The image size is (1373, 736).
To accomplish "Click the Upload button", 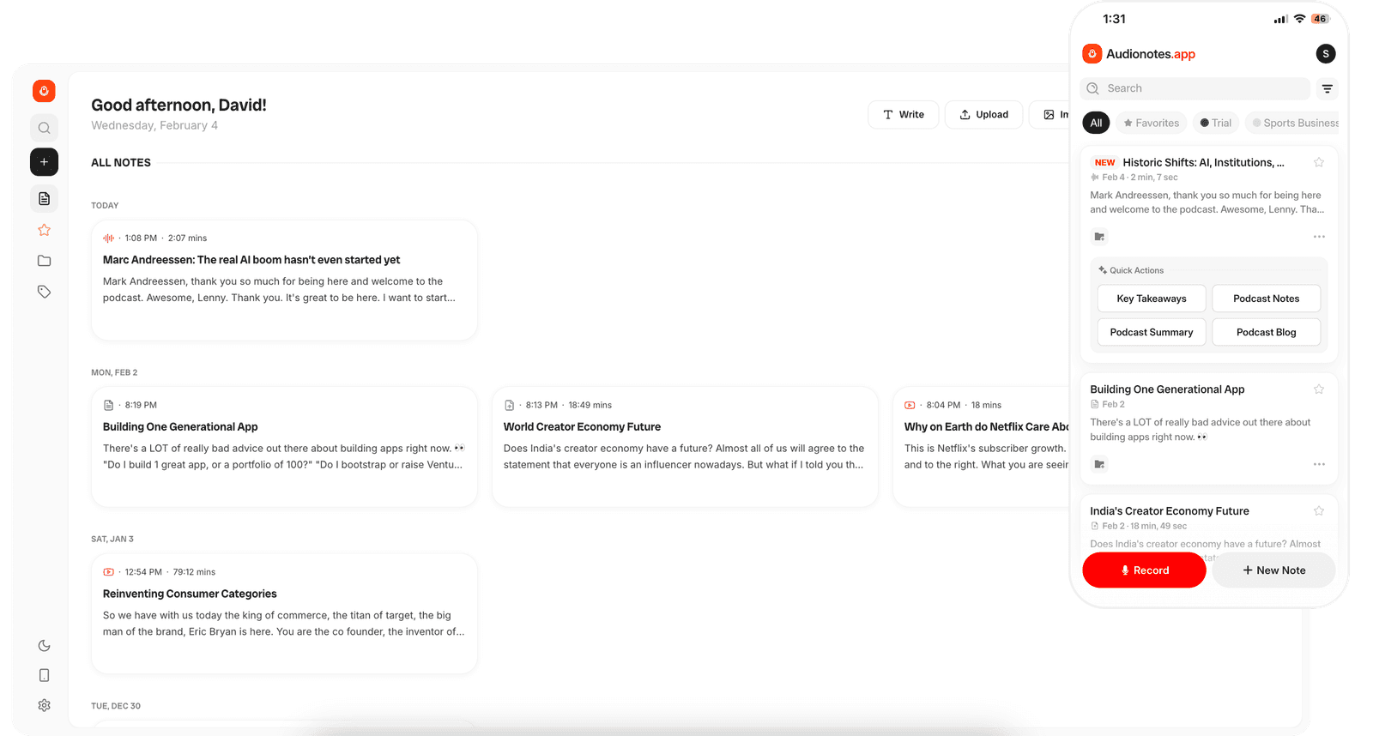I will 983,114.
